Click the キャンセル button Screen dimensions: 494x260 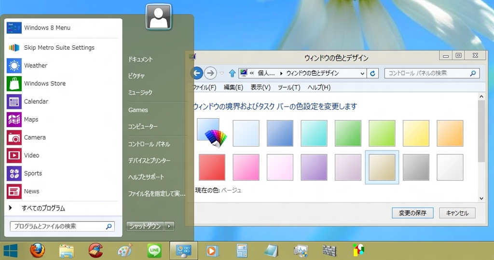[458, 213]
